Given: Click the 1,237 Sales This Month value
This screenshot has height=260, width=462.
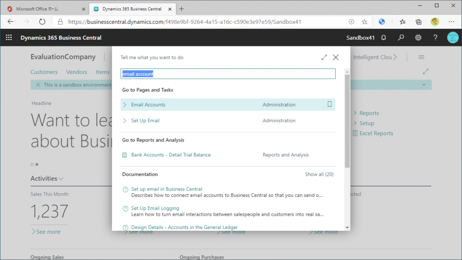Looking at the screenshot, I should 50,211.
